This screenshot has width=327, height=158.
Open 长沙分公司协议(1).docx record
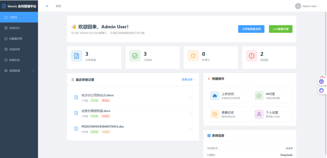pyautogui.click(x=133, y=98)
